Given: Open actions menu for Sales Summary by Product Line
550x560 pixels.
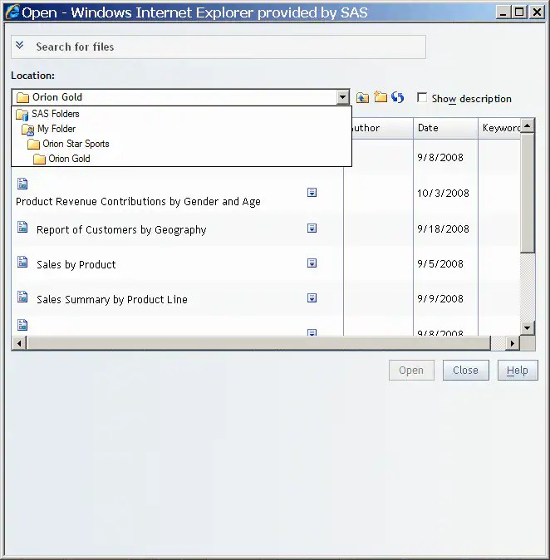Looking at the screenshot, I should coord(312,298).
